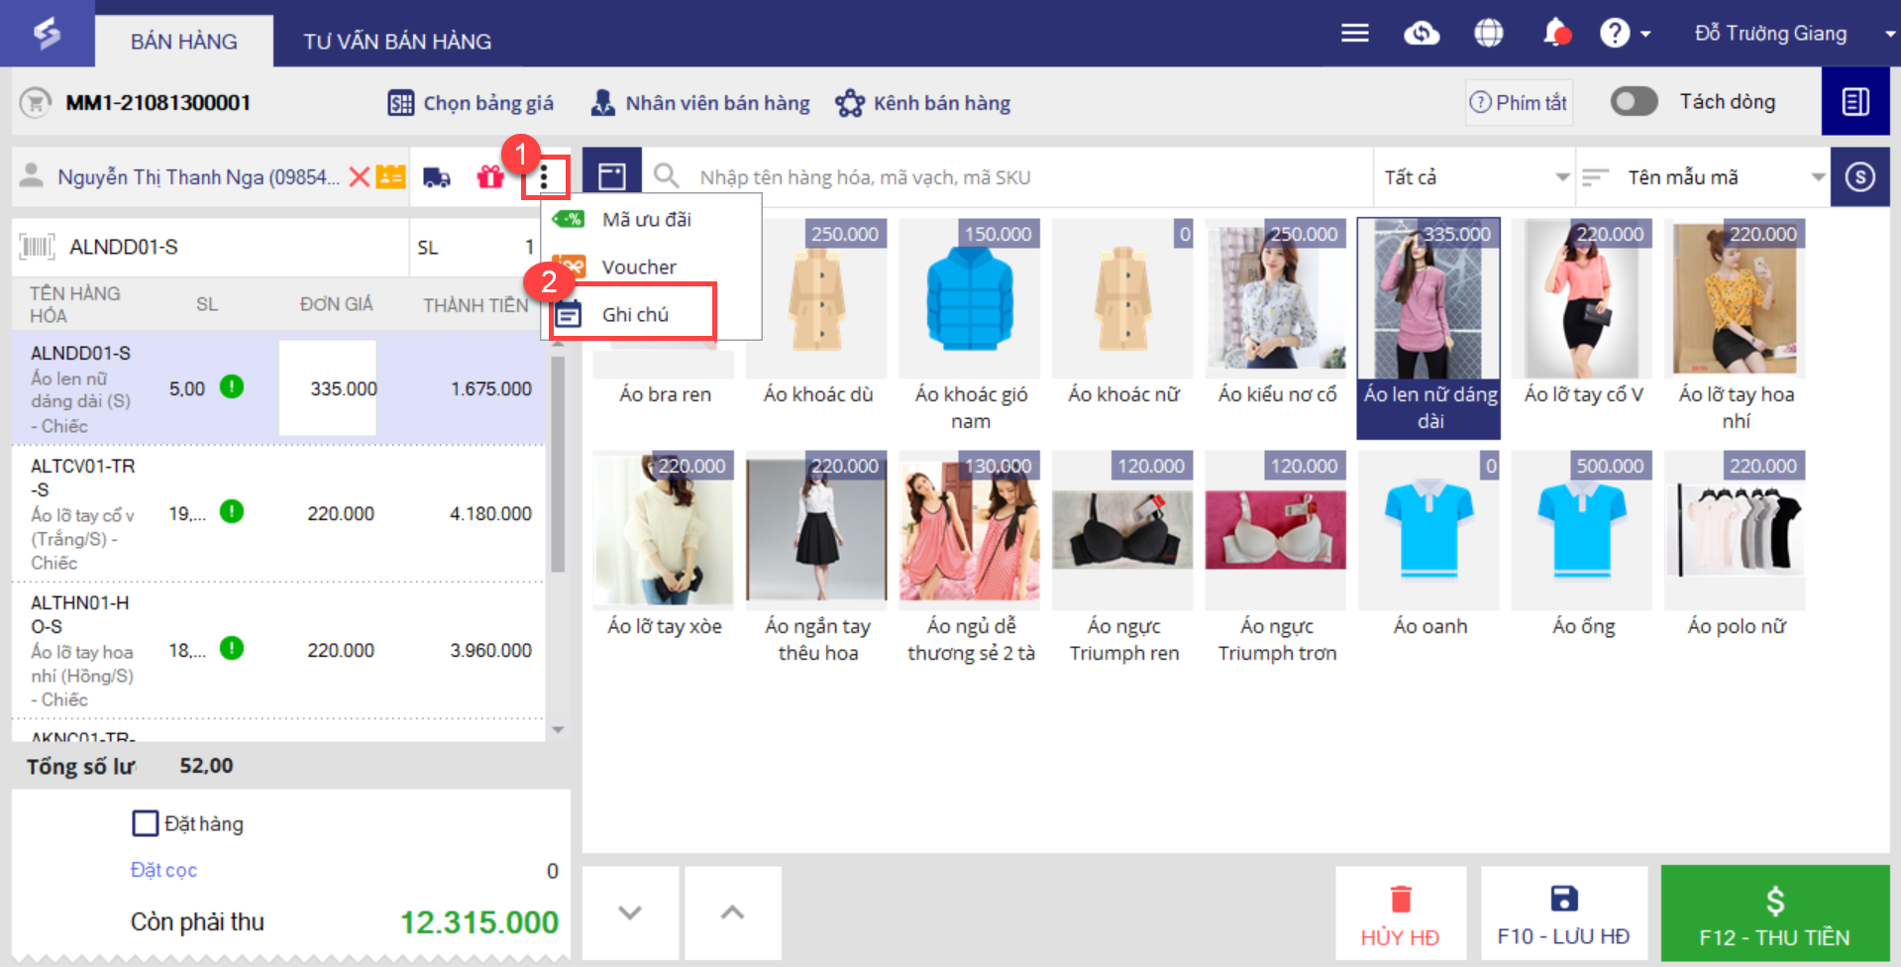Expand the Tất cả category dropdown

tap(1473, 177)
